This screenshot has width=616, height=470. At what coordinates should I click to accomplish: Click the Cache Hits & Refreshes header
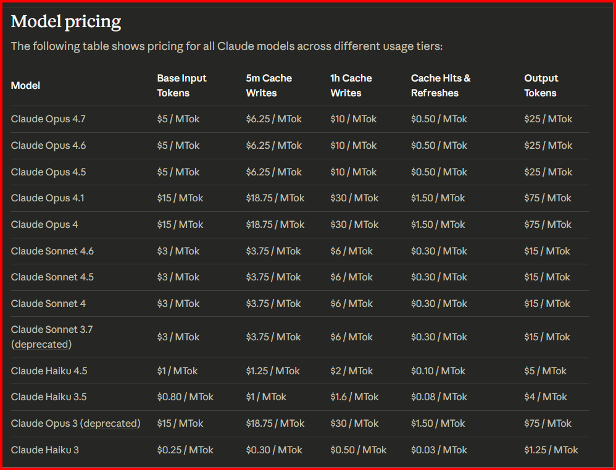pos(441,86)
